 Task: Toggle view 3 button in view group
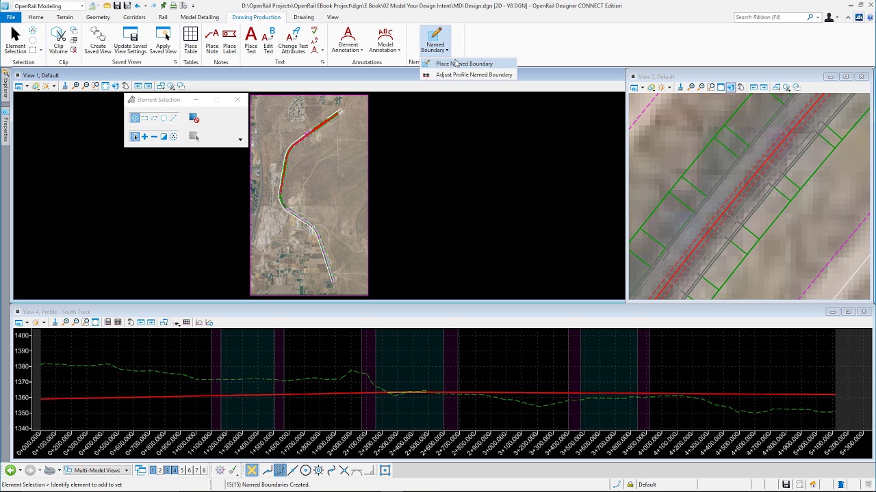pos(167,470)
